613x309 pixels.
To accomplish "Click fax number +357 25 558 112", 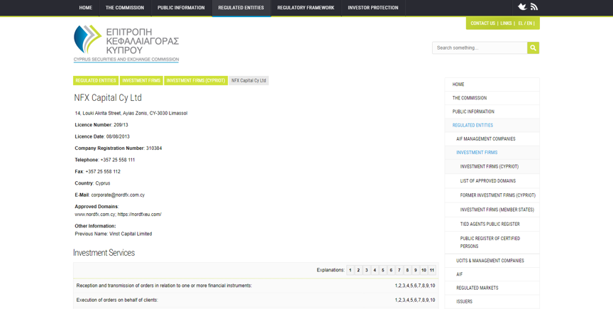I will (103, 172).
